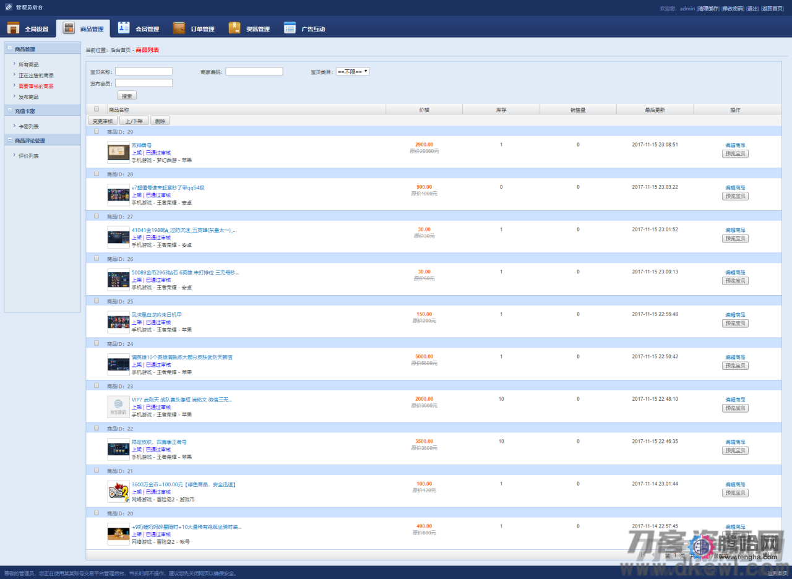The width and height of the screenshot is (792, 579).
Task: Collapse the 商品评论管理 sidebar section
Action: (10, 140)
